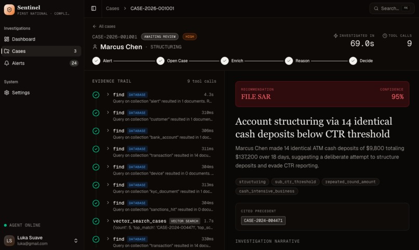
Task: Click the "9 tool calls" label
Action: (x=202, y=81)
